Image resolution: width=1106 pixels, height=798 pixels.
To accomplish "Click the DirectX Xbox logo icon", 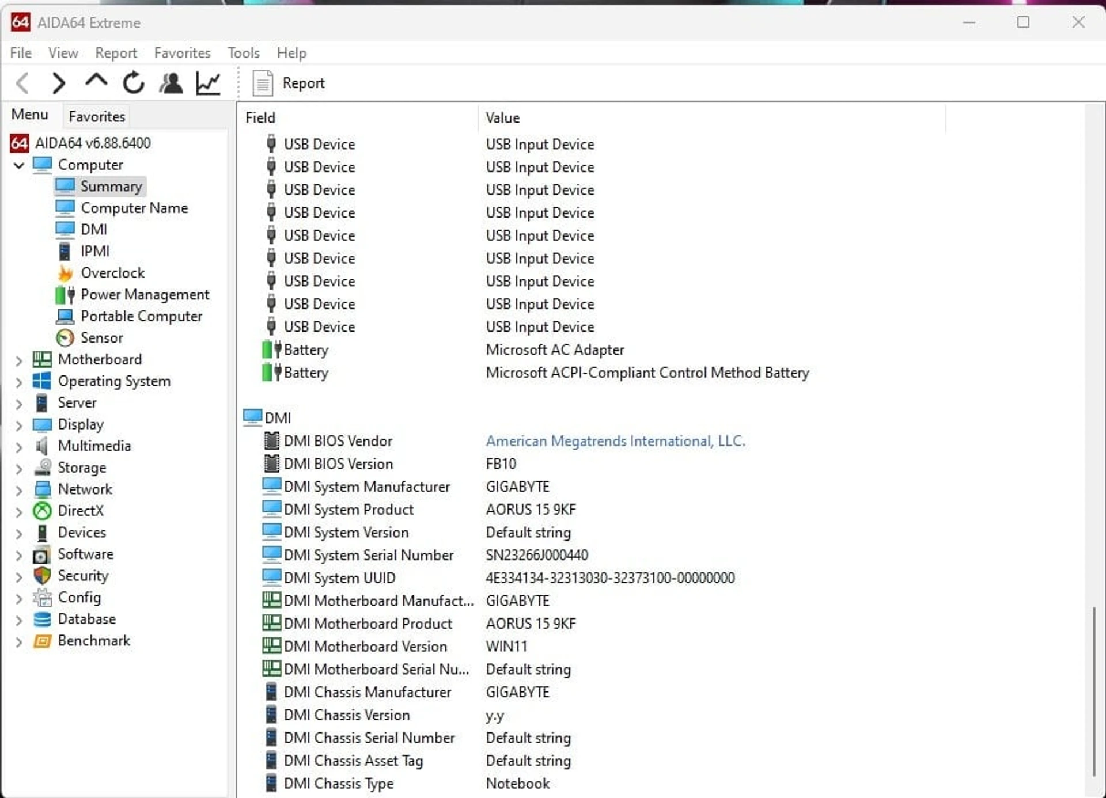I will coord(42,511).
